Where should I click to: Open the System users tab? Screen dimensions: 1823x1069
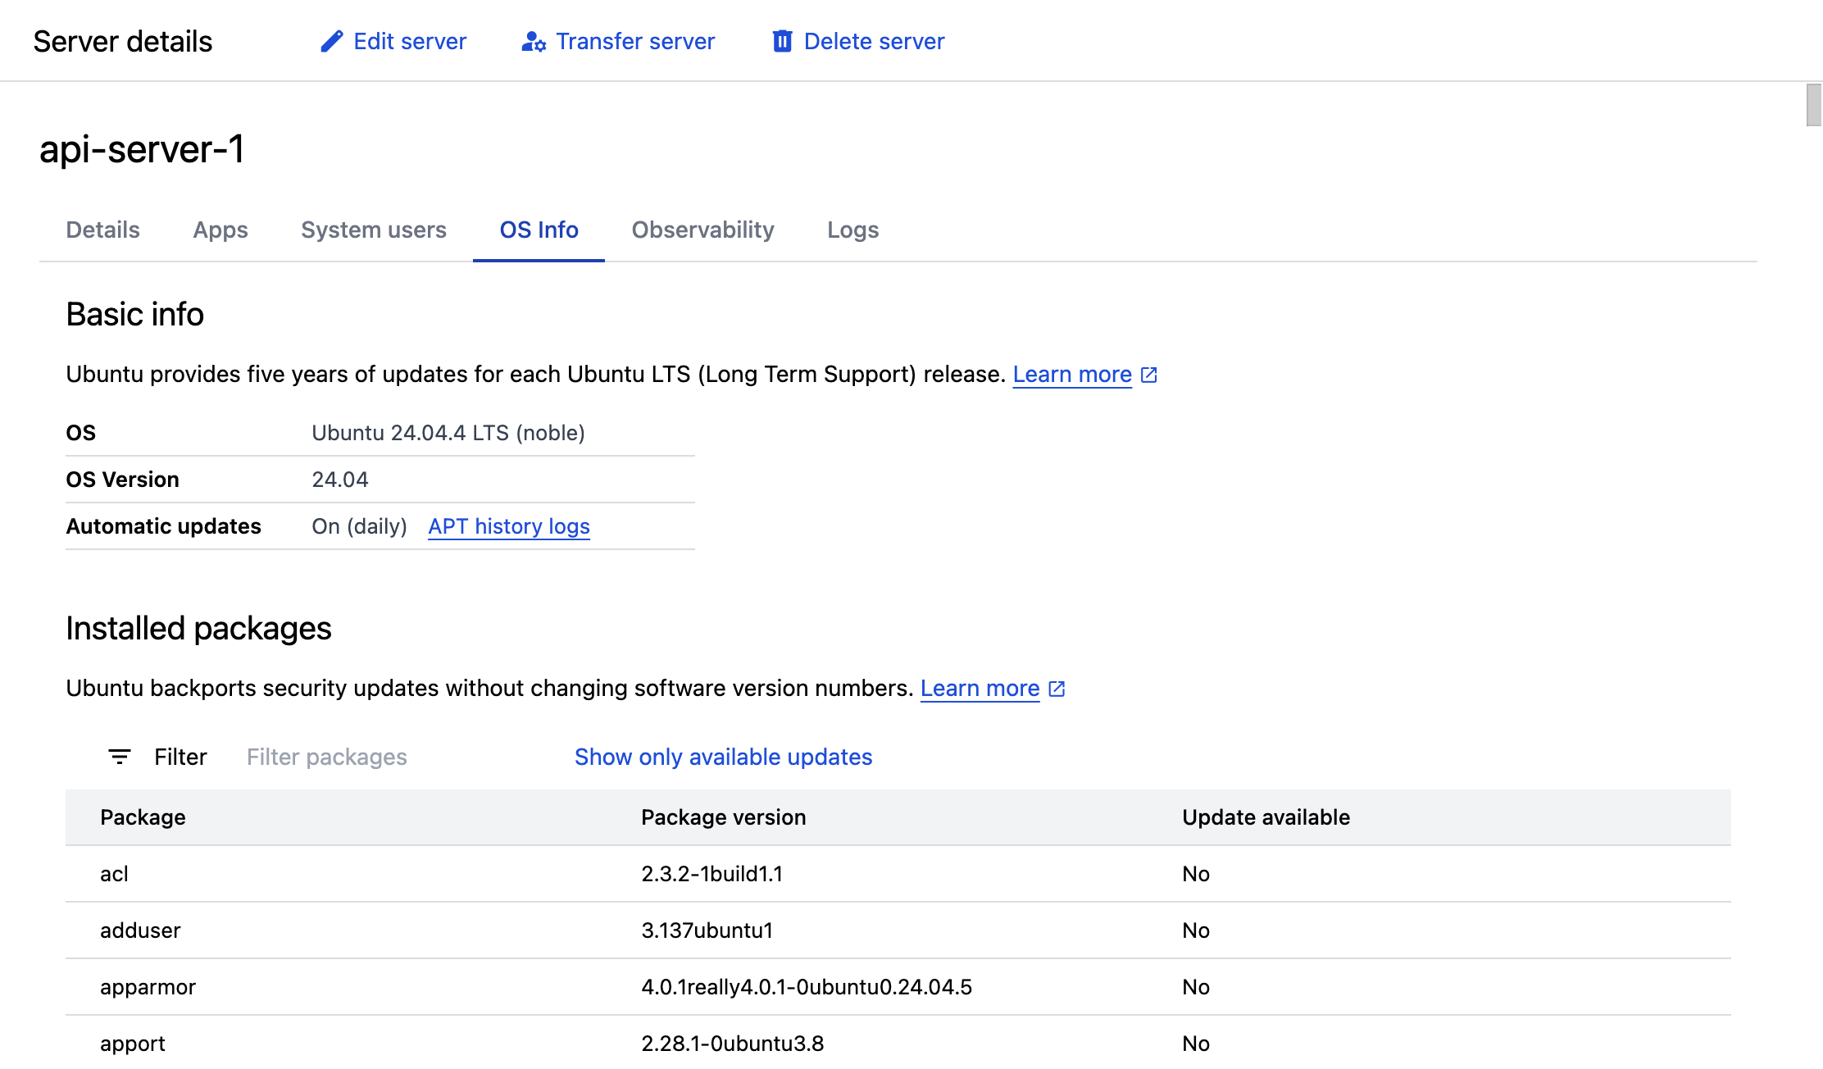tap(374, 230)
